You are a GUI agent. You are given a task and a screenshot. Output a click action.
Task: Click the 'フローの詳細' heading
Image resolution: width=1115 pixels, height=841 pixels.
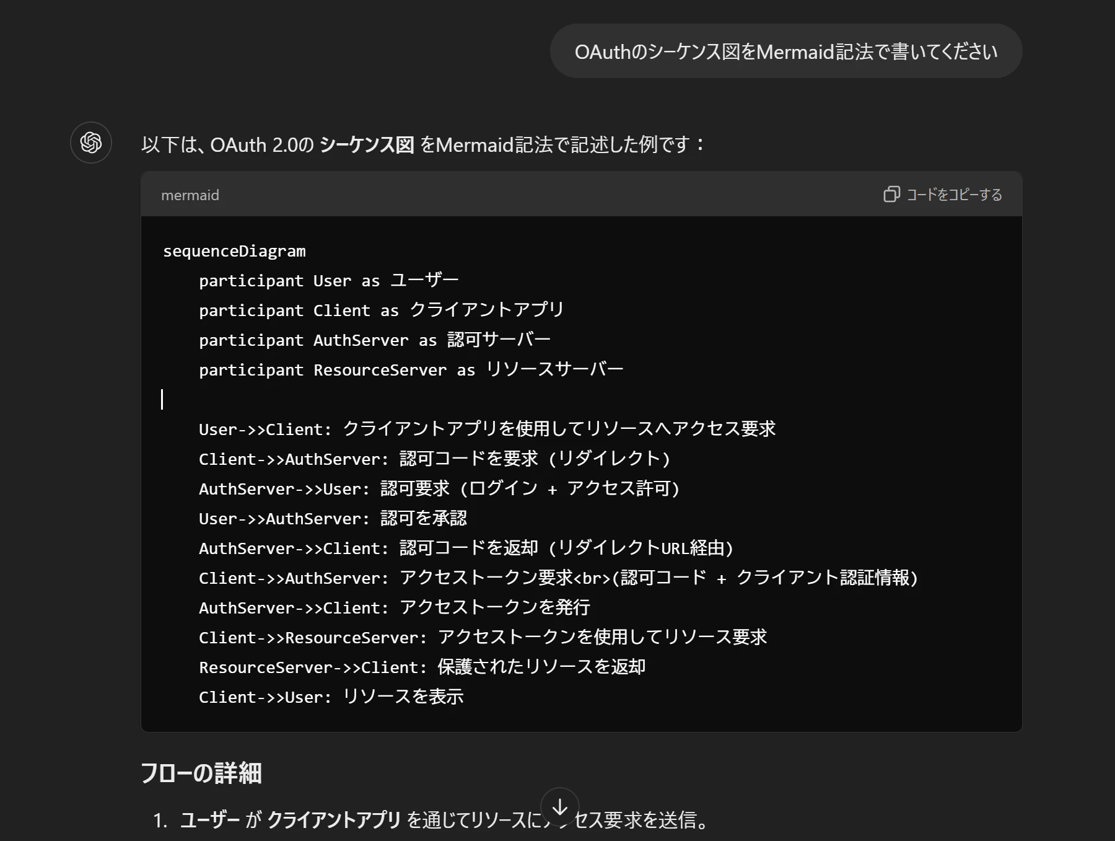coord(201,773)
